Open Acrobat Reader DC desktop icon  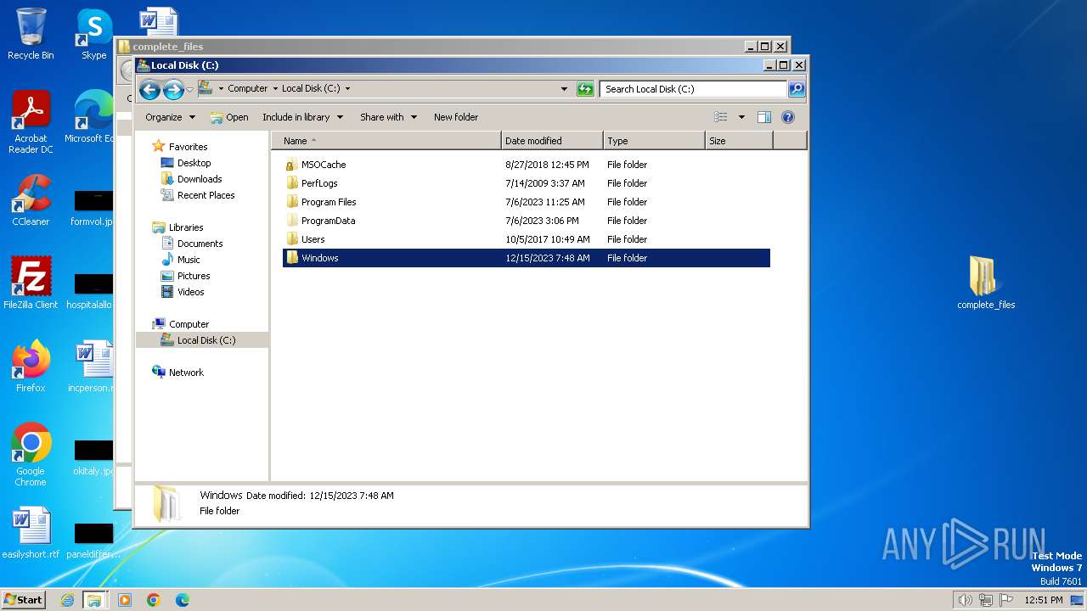[31, 122]
